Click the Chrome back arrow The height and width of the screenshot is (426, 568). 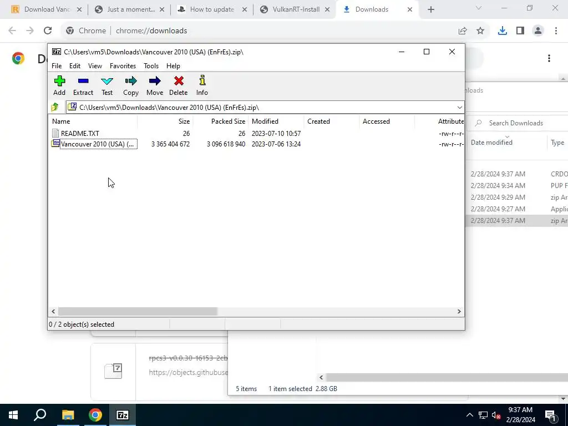point(12,31)
